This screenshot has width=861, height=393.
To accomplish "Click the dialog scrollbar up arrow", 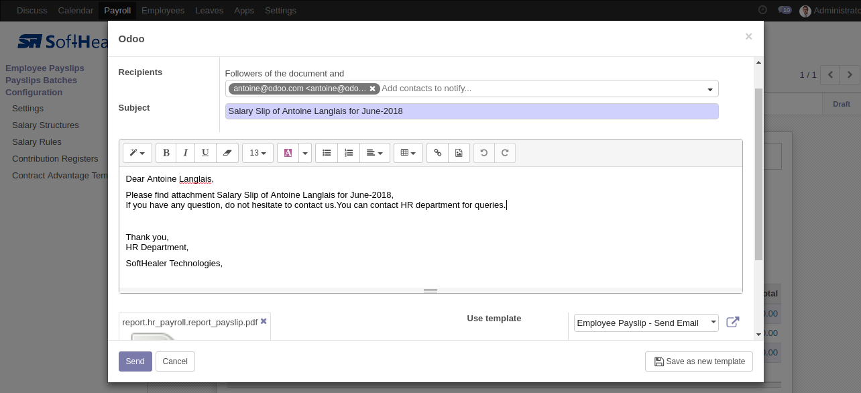I will click(x=758, y=62).
